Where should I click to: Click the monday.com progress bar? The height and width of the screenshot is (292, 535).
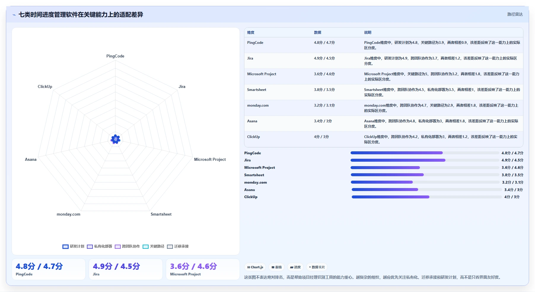[425, 182]
